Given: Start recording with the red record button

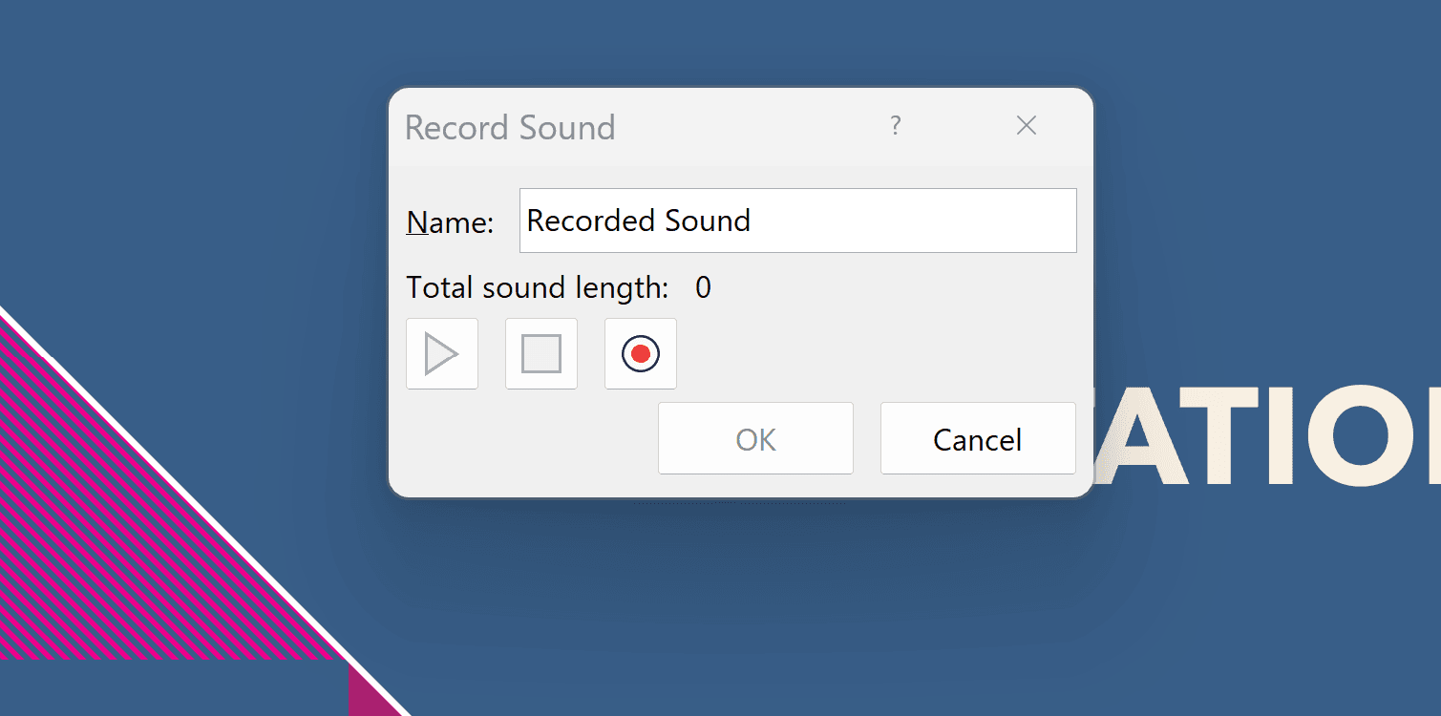Looking at the screenshot, I should click(640, 354).
